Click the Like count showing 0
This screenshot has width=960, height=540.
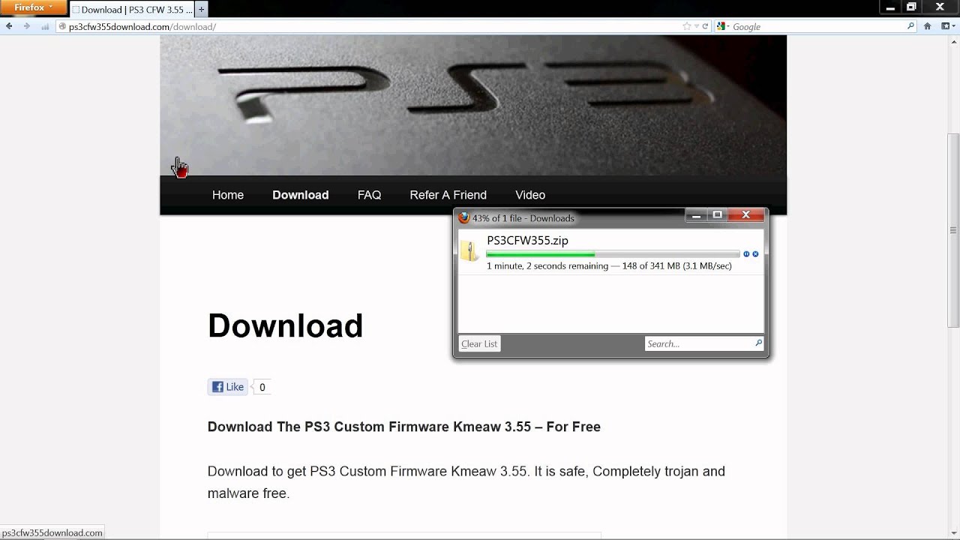pos(262,388)
